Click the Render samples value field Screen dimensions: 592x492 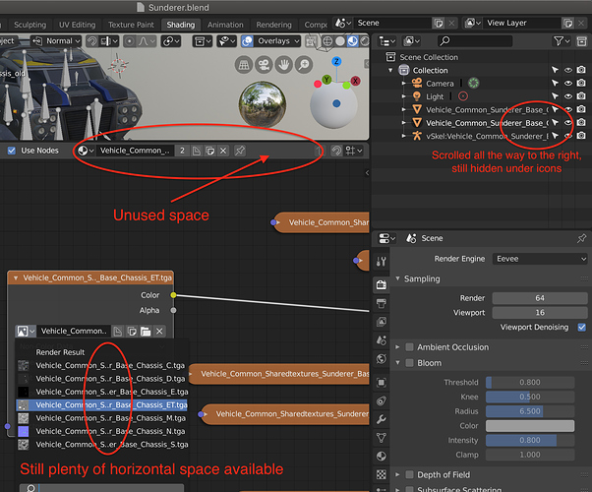[x=540, y=298]
